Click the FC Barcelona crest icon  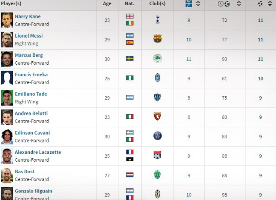(158, 39)
